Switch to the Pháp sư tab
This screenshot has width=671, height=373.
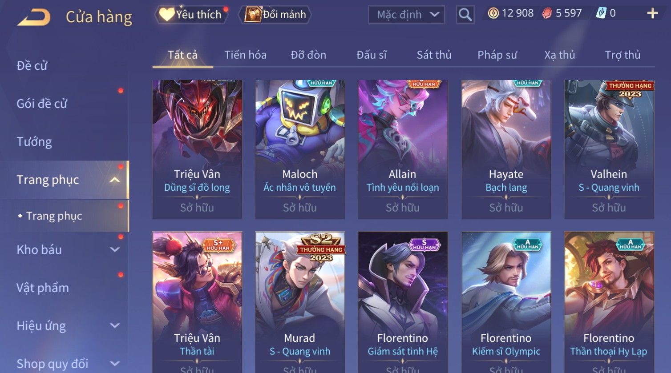tap(497, 55)
